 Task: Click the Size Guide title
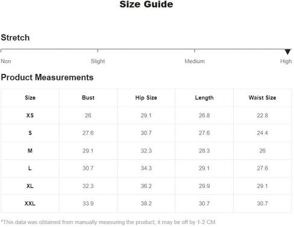(146, 4)
